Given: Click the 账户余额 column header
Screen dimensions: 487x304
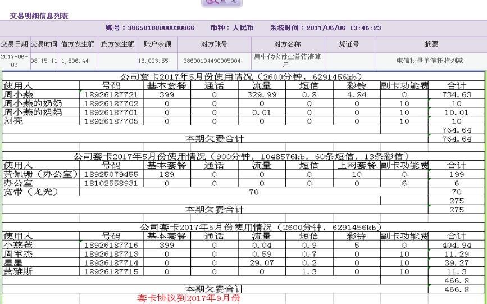Looking at the screenshot, I should coord(157,44).
